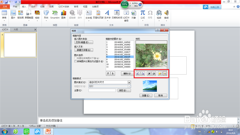The height and width of the screenshot is (135, 240).
Task: Open the iQIYI app on the taskbar
Action: click(x=26, y=131)
